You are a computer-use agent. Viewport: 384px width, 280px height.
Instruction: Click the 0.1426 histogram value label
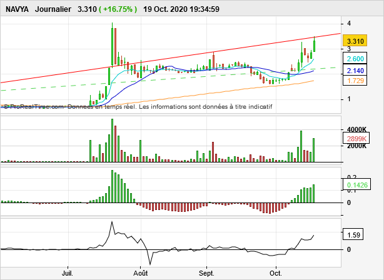357,185
